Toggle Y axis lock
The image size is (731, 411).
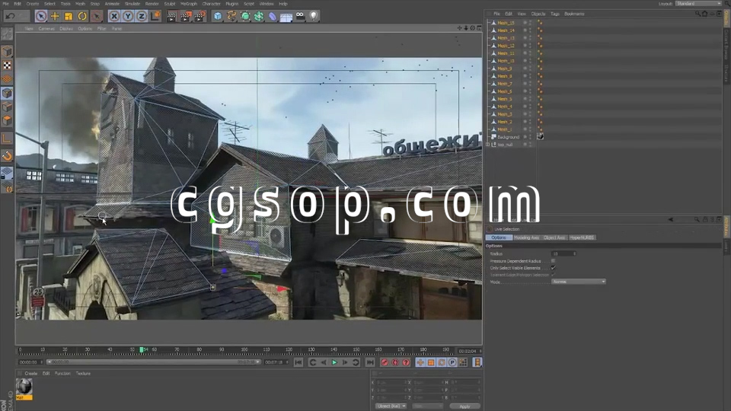pos(128,16)
